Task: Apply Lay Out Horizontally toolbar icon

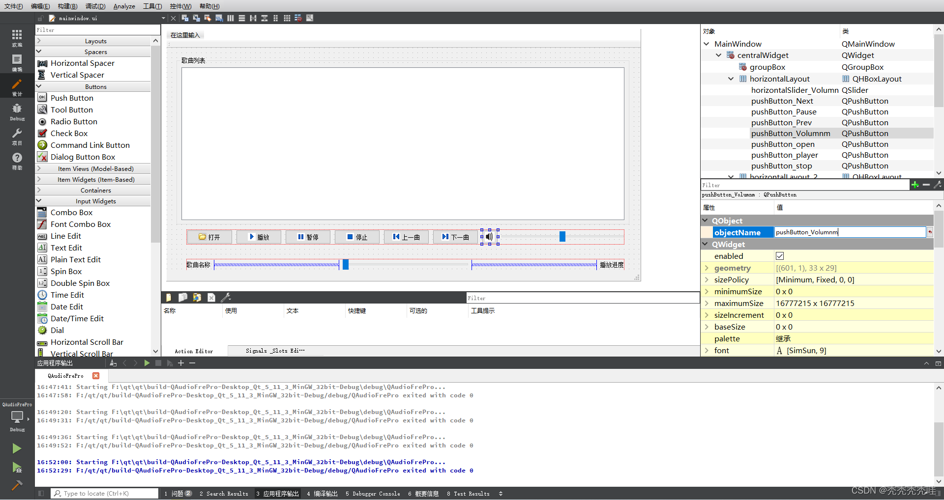Action: click(x=230, y=18)
